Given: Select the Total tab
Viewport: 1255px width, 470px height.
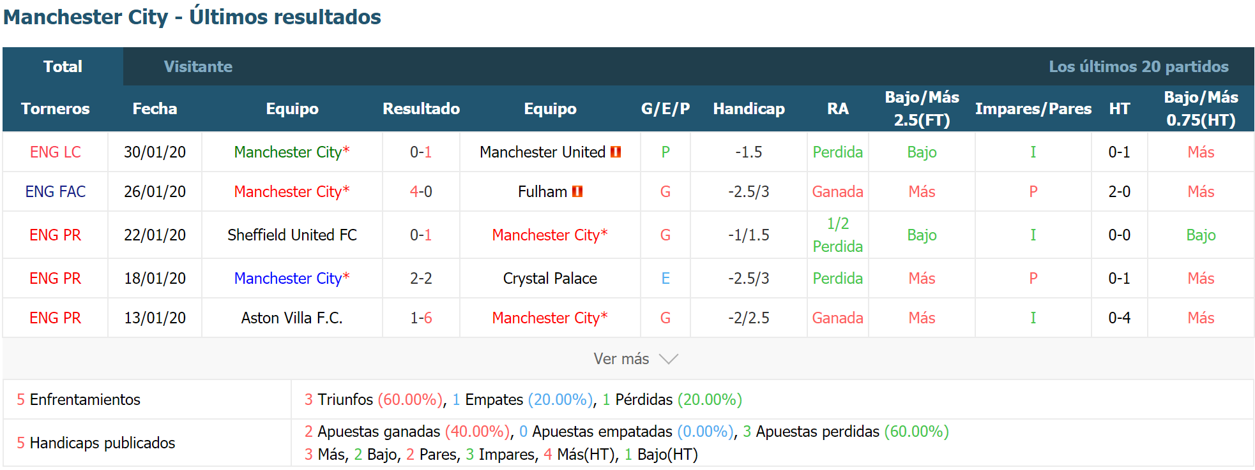Looking at the screenshot, I should tap(63, 67).
